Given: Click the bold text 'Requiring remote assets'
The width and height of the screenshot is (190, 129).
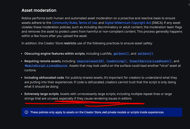Looking at the screenshot, I should tap(42, 61).
